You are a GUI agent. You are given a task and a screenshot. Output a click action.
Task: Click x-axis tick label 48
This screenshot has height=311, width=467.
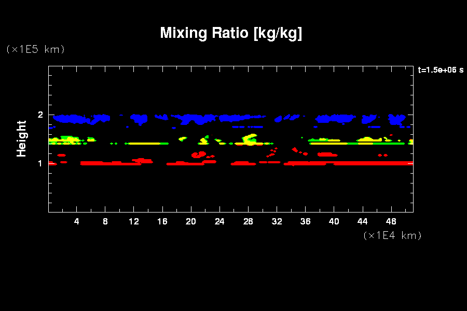pyautogui.click(x=391, y=221)
